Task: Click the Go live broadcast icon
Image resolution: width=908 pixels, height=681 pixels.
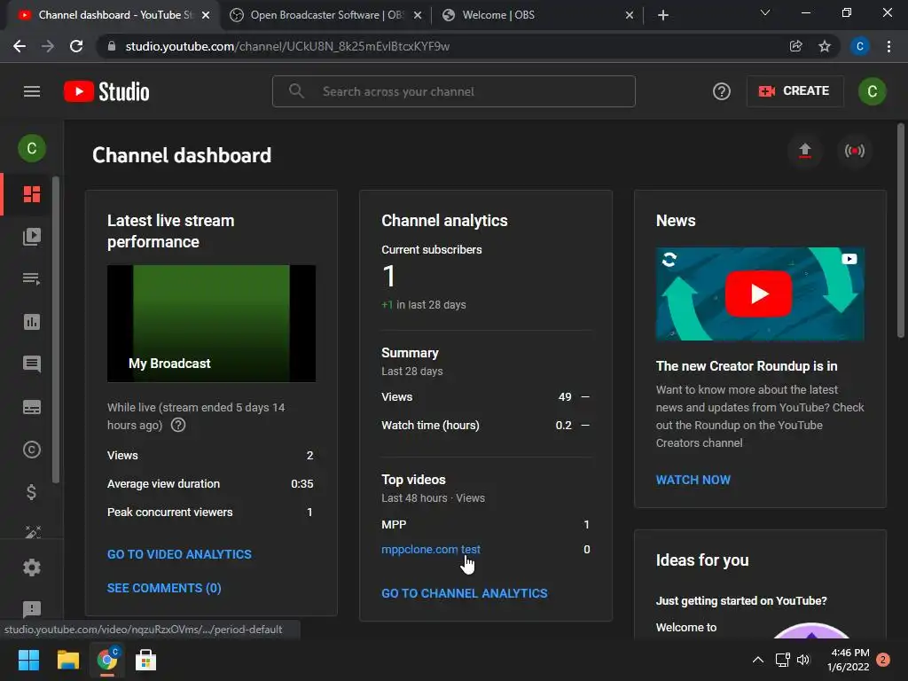Action: (855, 151)
